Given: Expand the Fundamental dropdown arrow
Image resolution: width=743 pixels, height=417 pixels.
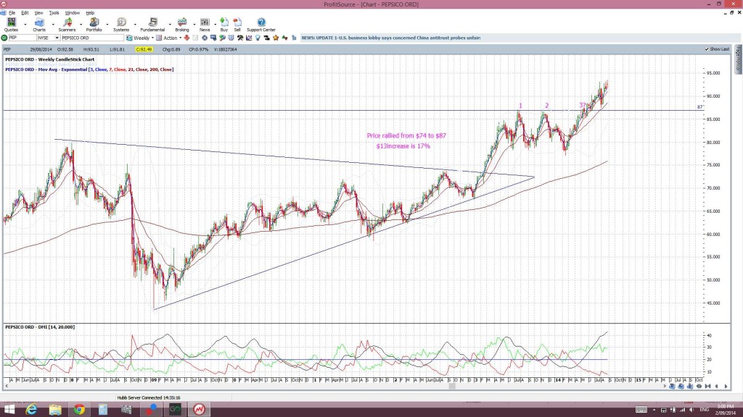Looking at the screenshot, I should (170, 24).
